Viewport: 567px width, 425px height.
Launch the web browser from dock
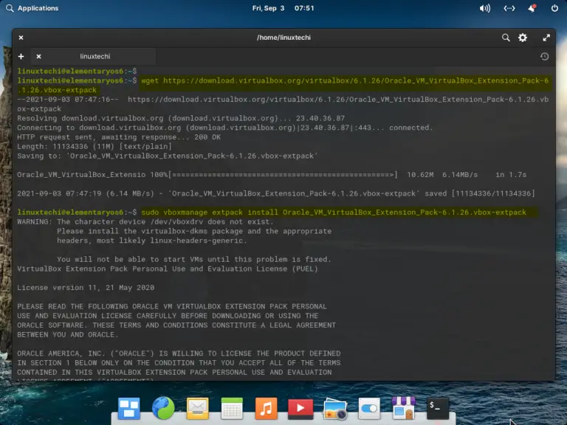tap(163, 408)
